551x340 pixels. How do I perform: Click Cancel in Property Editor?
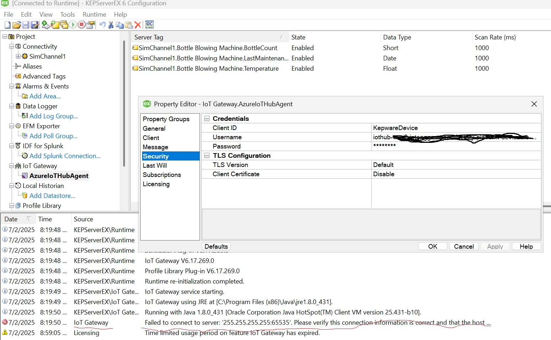[464, 247]
